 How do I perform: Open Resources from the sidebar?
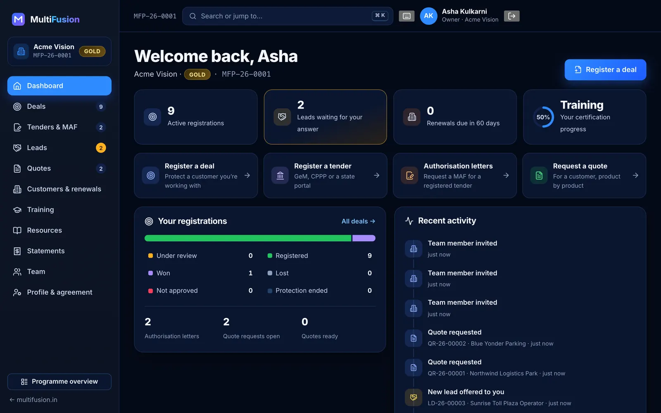tap(59, 230)
